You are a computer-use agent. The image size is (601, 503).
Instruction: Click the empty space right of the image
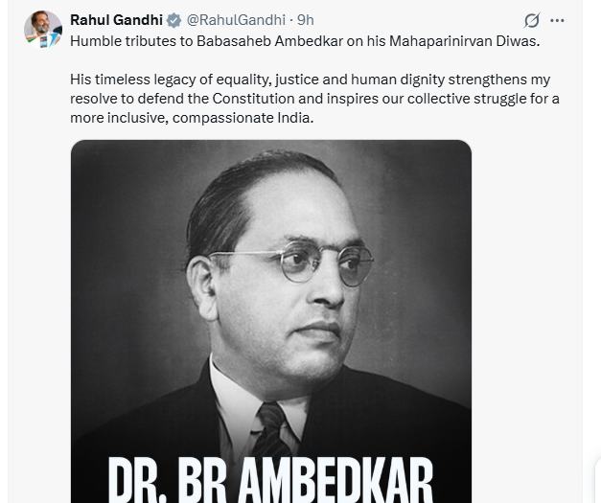pos(527,316)
